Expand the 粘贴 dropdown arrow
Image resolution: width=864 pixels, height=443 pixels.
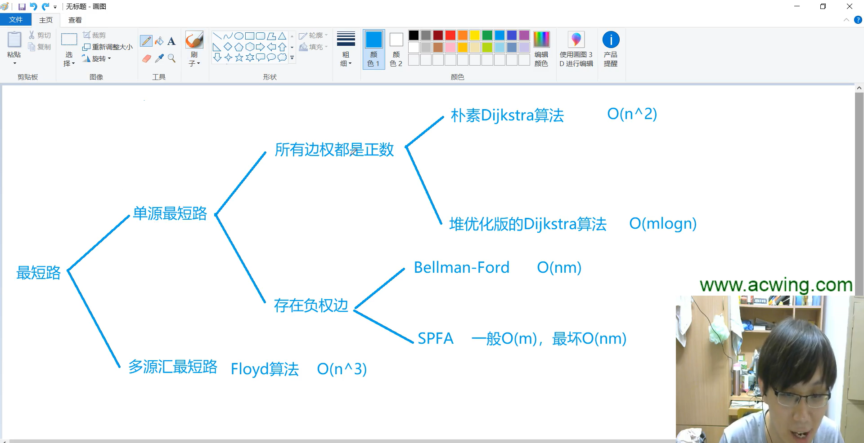14,63
